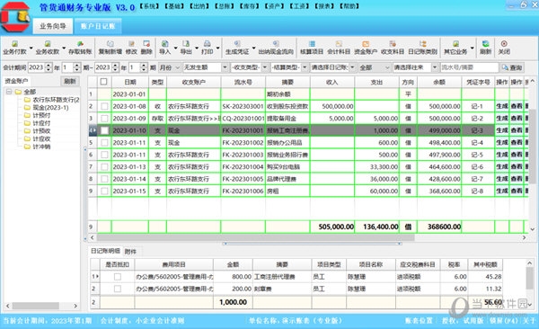Viewport: 539px width, 329px height.
Task: Click the 其它业务 toolbar icon
Action: tap(455, 48)
